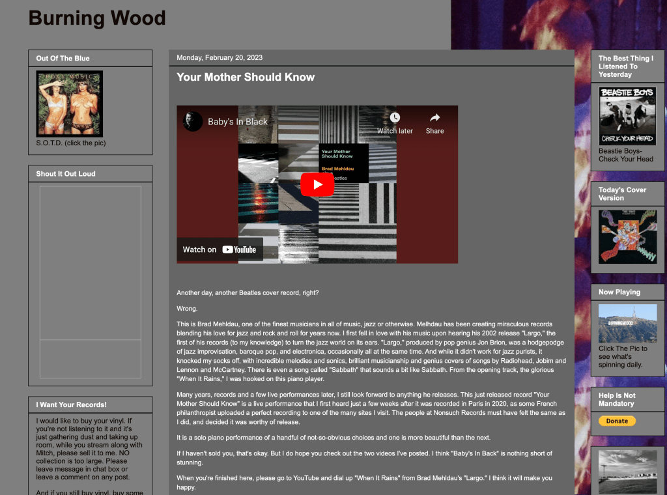Open the Burning Wood blog title

pyautogui.click(x=97, y=18)
